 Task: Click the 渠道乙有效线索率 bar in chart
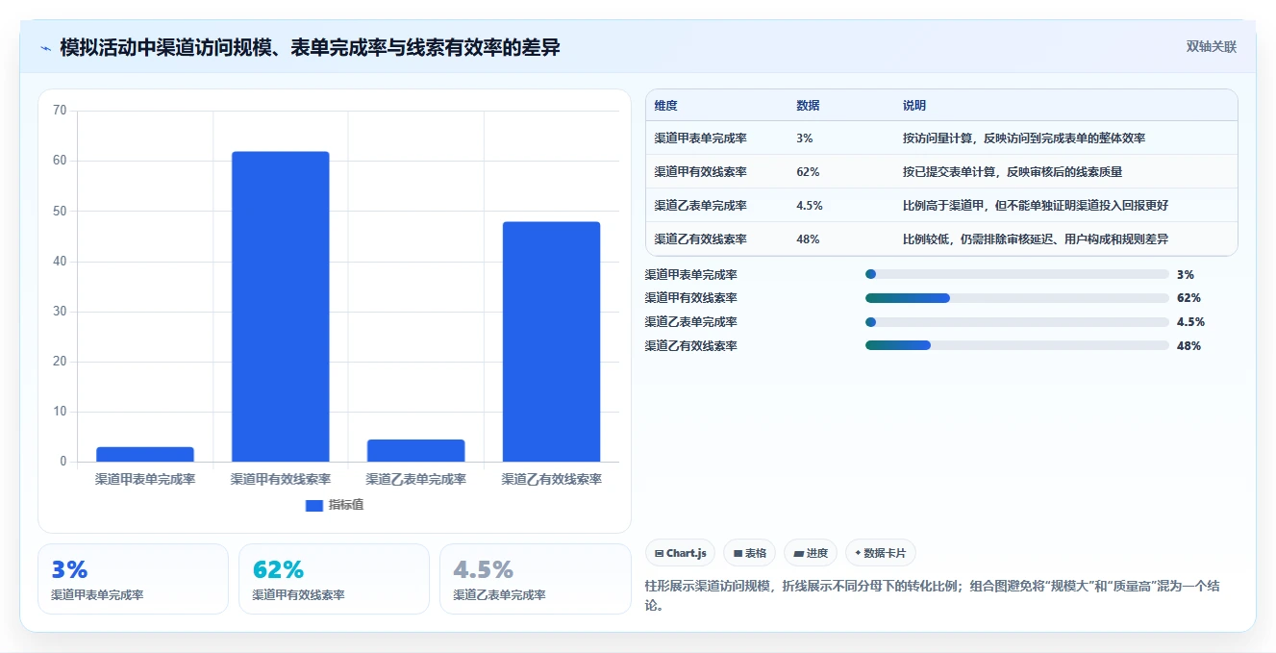(552, 341)
